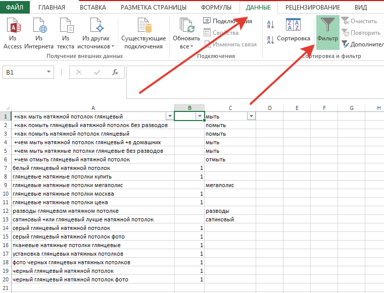Viewport: 384px width, 293px height.
Task: Click Повторить filter
Action: click(361, 33)
